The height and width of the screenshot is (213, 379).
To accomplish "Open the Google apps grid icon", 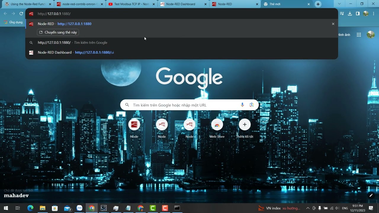I will [x=359, y=35].
